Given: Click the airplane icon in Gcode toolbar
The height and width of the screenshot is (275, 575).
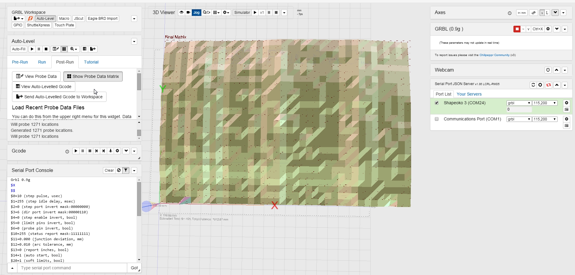Looking at the screenshot, I should 110,151.
